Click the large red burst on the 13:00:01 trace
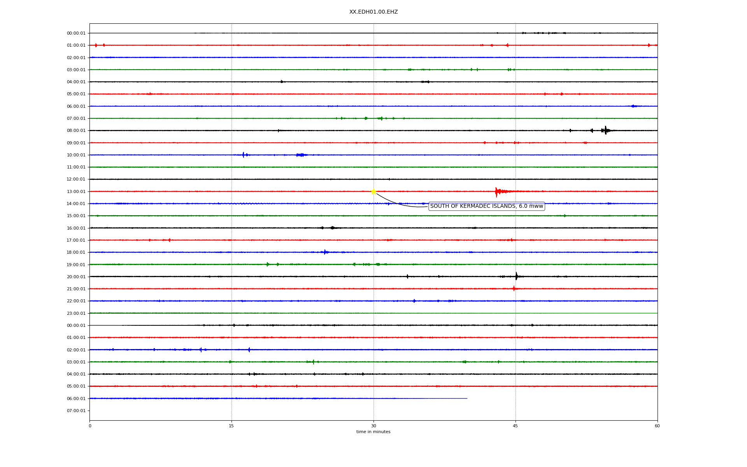This screenshot has height=467, width=747. [497, 191]
